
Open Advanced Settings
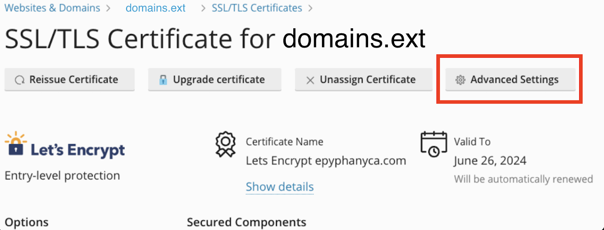point(510,80)
